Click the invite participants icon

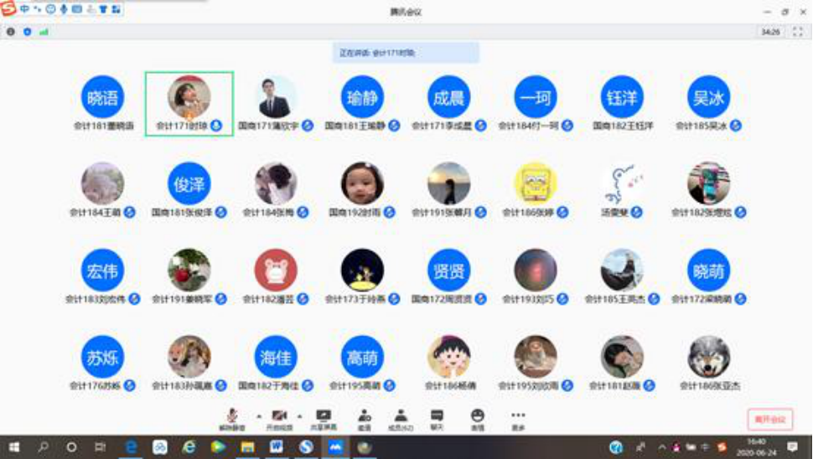pyautogui.click(x=365, y=417)
